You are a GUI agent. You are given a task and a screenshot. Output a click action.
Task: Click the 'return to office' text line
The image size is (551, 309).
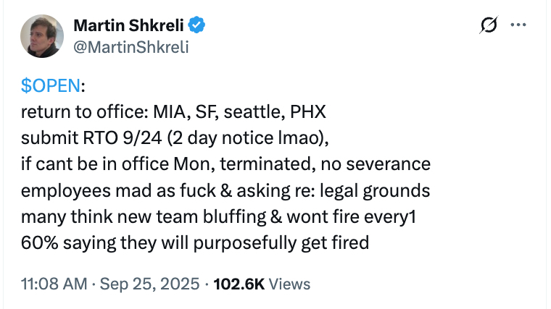pyautogui.click(x=84, y=114)
